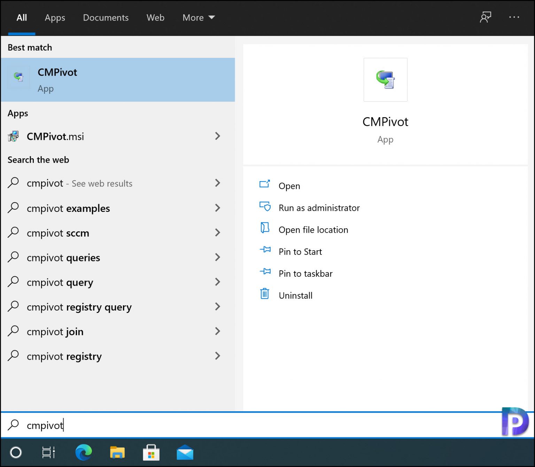This screenshot has height=467, width=535.
Task: Choose Open file location
Action: [x=313, y=230]
